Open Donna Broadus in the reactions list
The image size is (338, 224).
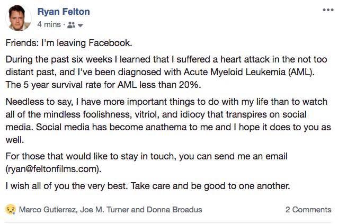click(x=174, y=210)
